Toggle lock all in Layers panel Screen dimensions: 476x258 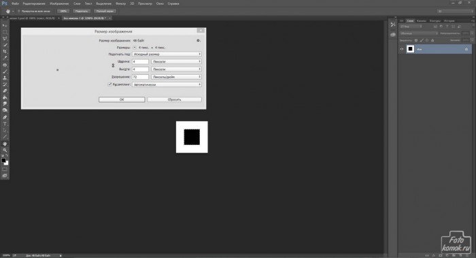(432, 40)
